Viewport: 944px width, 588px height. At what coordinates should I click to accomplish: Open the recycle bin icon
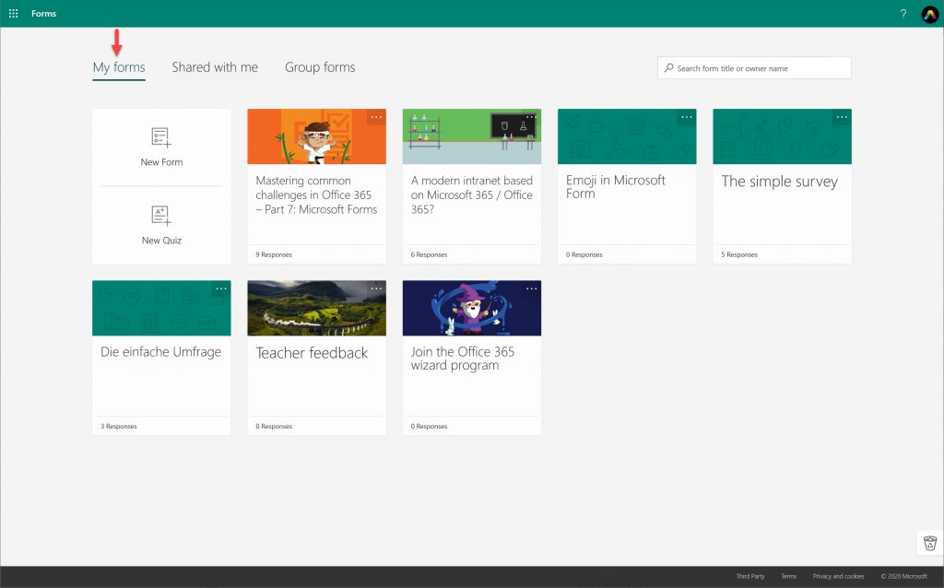[x=930, y=543]
